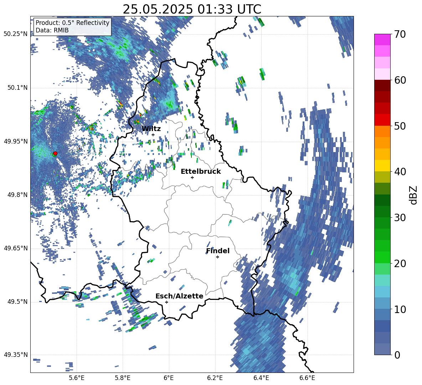Screen dimensions: 422x385
Task: Click the Wiltz station cross marker
Action: (153, 135)
